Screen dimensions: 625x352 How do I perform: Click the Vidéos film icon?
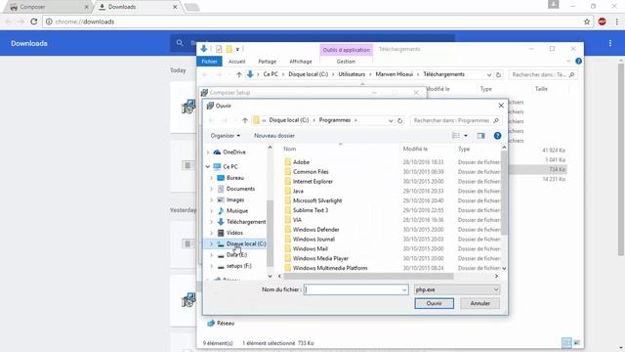(x=221, y=233)
